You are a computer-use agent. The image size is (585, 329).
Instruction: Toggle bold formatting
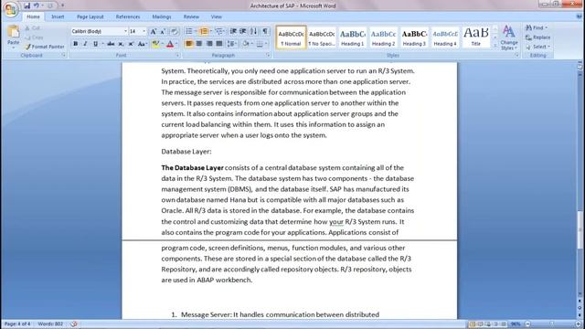tap(75, 44)
